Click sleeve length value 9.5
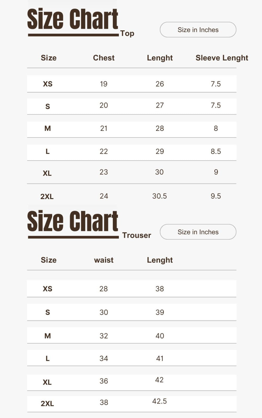The width and height of the screenshot is (262, 418). pos(216,196)
